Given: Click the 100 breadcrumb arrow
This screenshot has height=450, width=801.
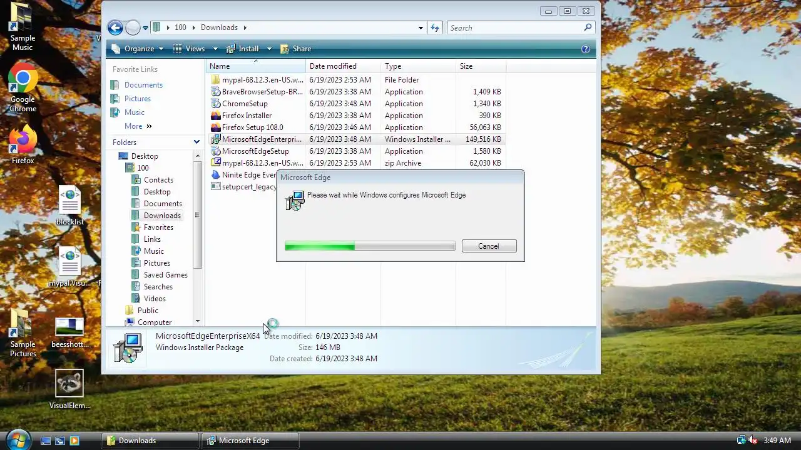Looking at the screenshot, I should pyautogui.click(x=195, y=27).
